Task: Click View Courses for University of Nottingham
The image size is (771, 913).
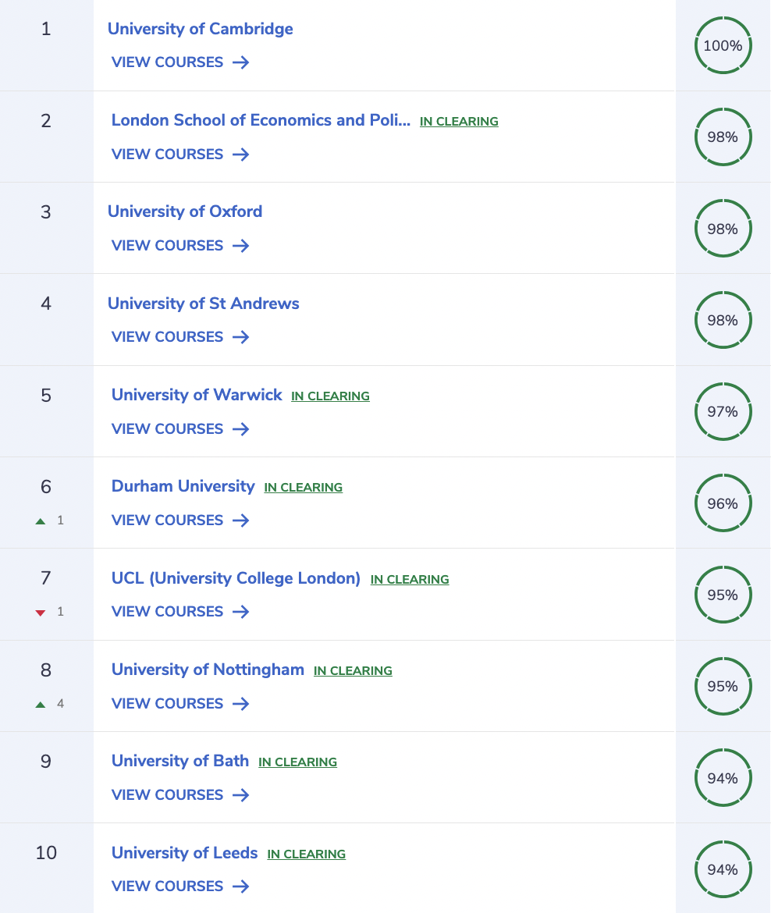Action: click(180, 703)
